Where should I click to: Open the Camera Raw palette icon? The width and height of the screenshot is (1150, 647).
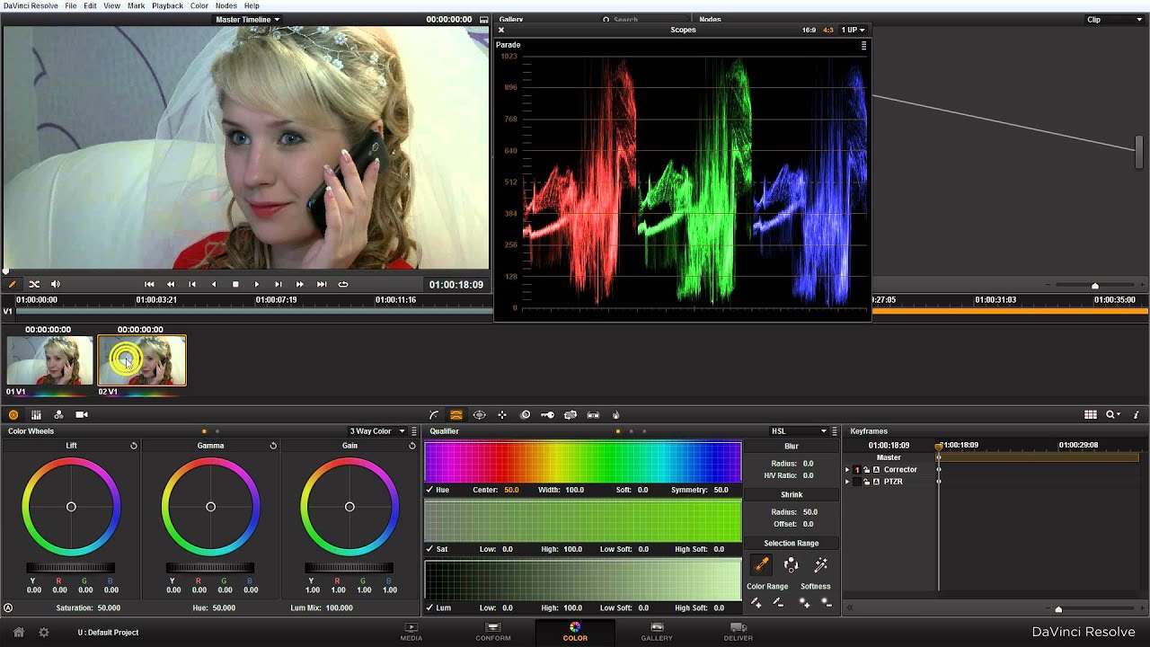(x=82, y=415)
